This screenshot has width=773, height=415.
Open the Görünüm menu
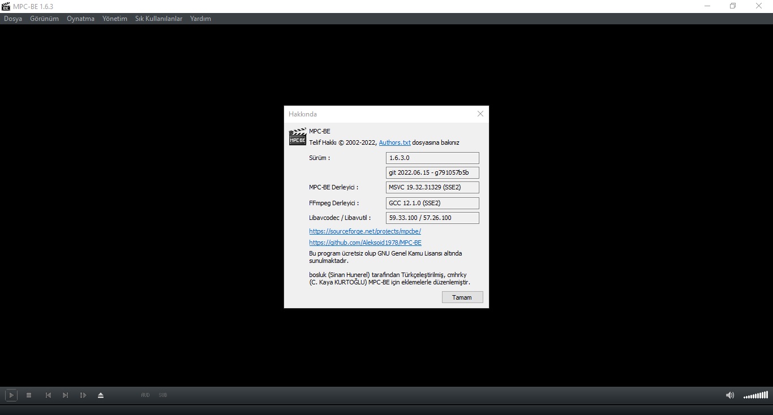click(x=45, y=19)
